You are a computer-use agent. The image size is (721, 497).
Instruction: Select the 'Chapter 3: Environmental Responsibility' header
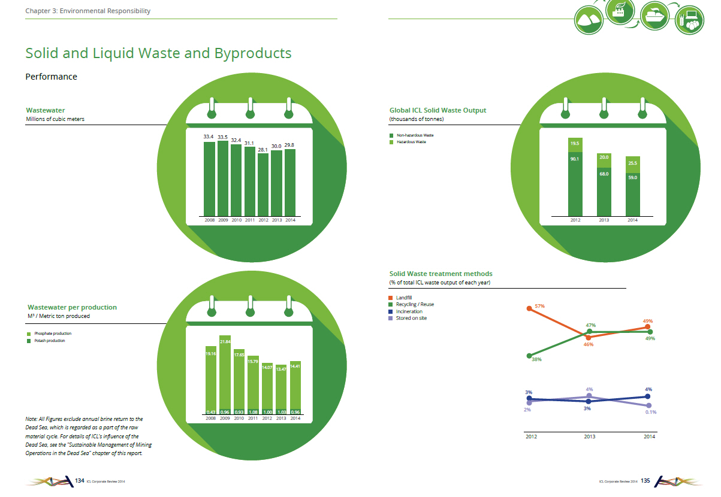click(x=88, y=11)
